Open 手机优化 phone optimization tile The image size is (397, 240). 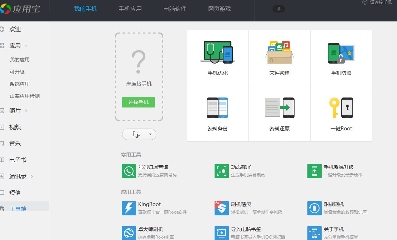[x=218, y=58]
